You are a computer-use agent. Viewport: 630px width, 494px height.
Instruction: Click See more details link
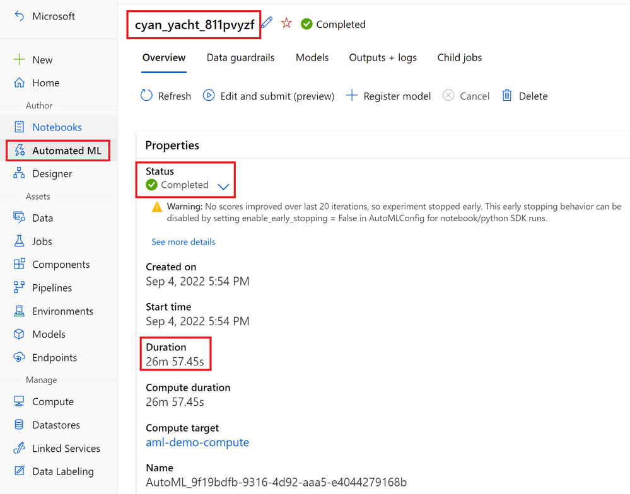pyautogui.click(x=184, y=242)
